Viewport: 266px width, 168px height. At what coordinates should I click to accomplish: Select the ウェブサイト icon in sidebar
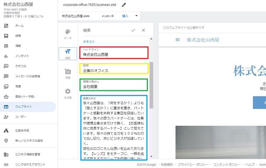(6, 107)
